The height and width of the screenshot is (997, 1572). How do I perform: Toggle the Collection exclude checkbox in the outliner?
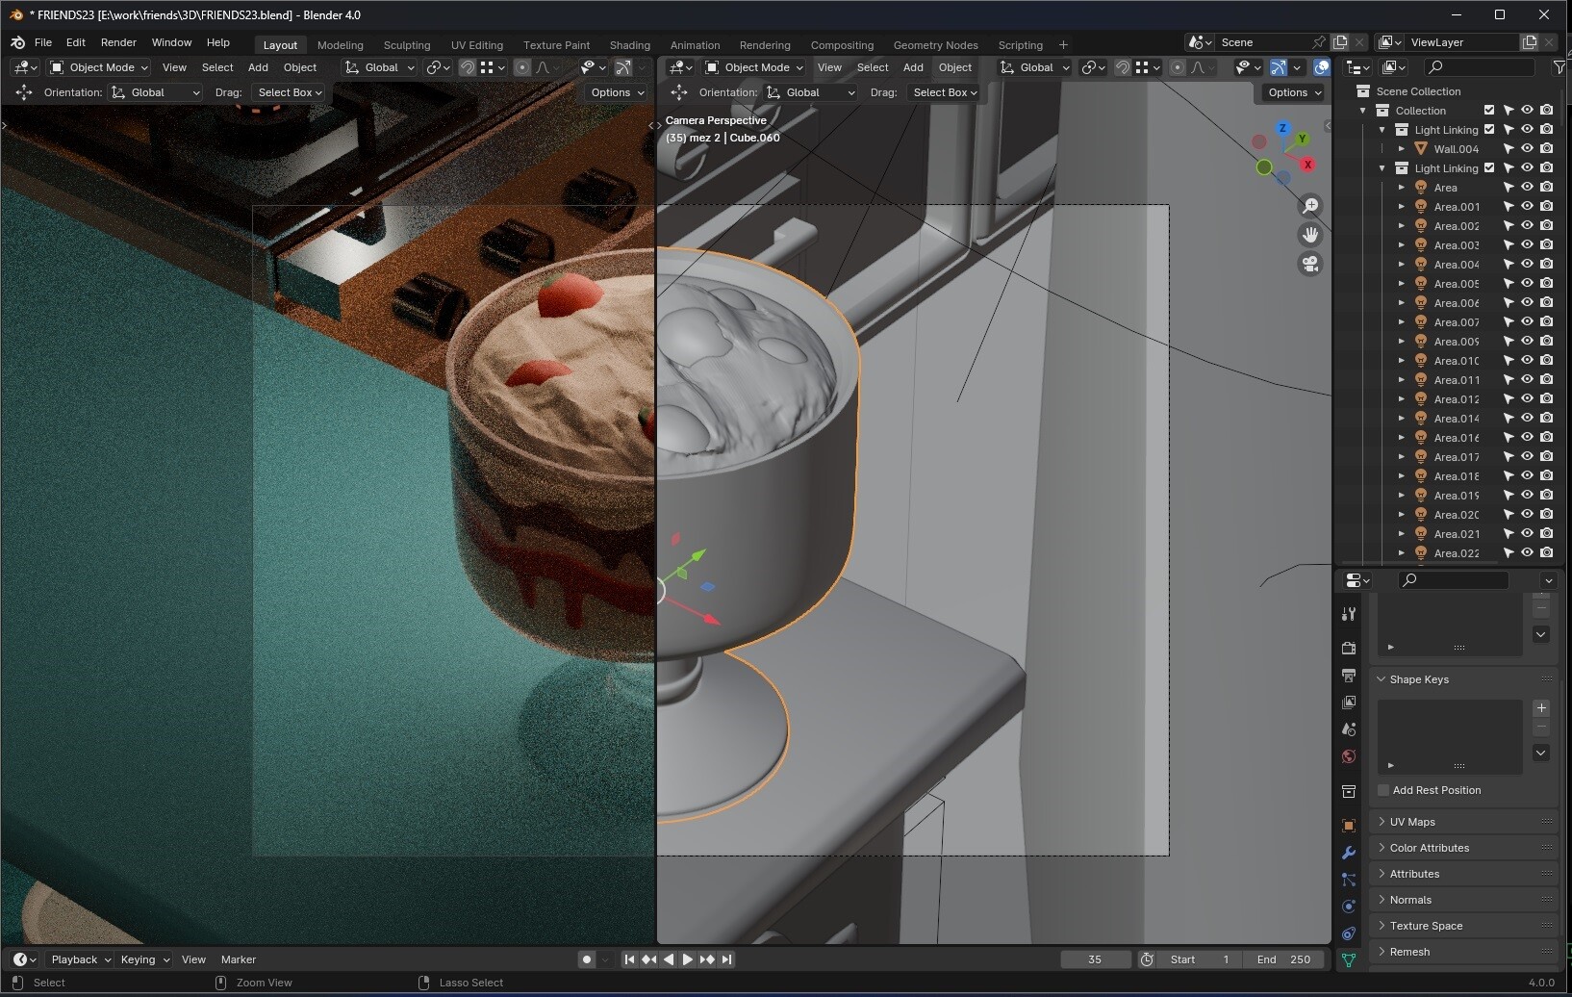click(x=1489, y=111)
